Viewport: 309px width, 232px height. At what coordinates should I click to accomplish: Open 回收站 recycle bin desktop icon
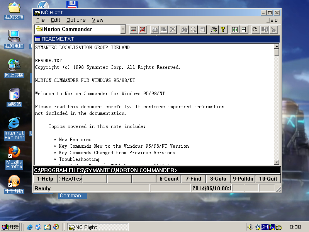(14, 97)
